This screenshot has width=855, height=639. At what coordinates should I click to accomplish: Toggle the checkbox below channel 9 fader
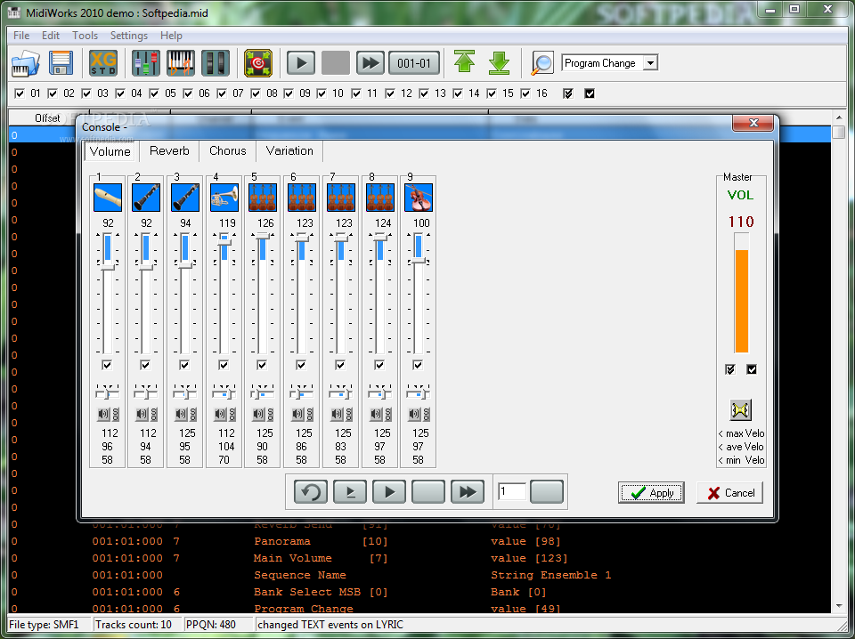click(418, 365)
